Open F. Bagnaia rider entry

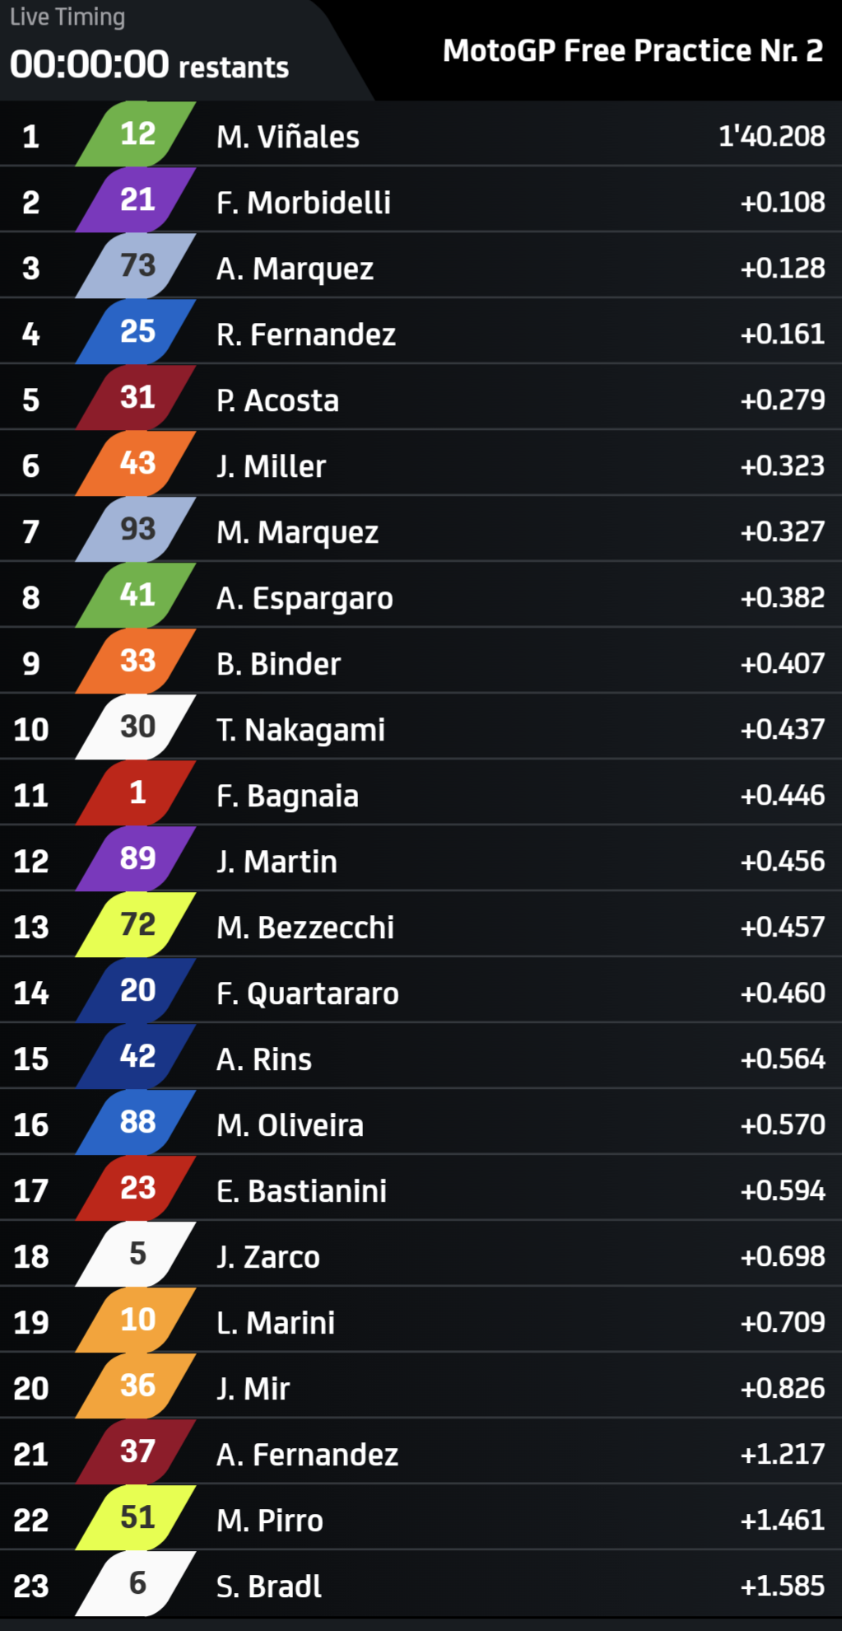pos(421,793)
